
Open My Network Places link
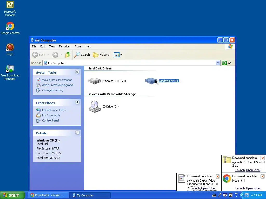pyautogui.click(x=54, y=110)
